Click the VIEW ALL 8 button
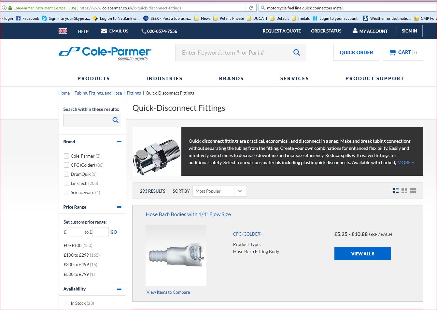 tap(362, 253)
